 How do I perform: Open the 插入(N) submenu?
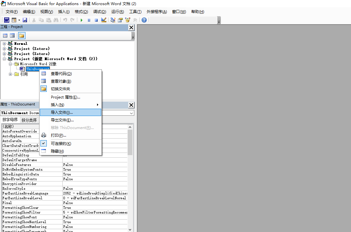[x=71, y=105]
